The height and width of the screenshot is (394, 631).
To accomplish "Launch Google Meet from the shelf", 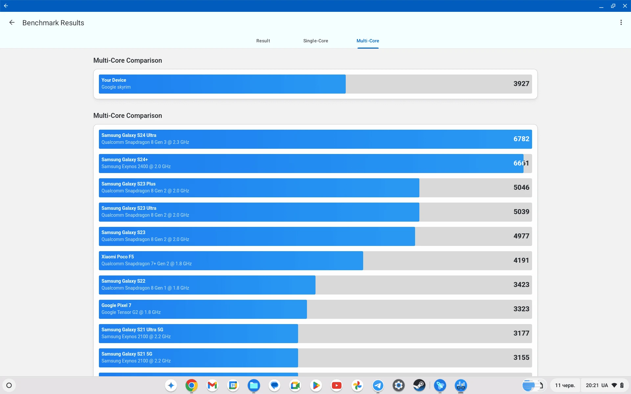I will pyautogui.click(x=295, y=385).
